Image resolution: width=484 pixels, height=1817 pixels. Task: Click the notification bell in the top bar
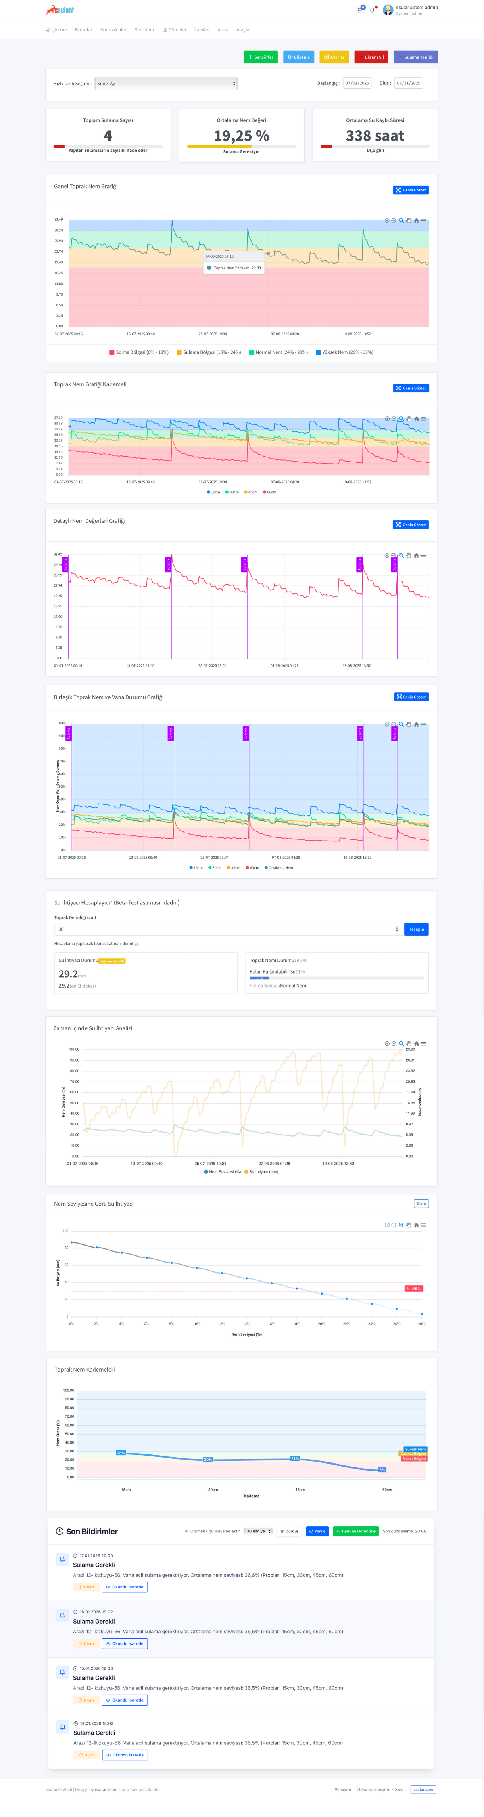(372, 10)
